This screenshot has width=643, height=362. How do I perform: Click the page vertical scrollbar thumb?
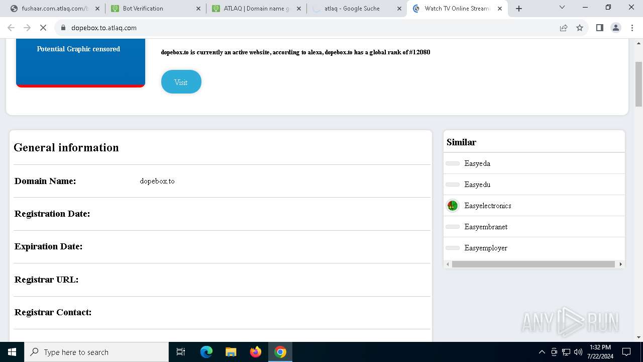tap(638, 83)
